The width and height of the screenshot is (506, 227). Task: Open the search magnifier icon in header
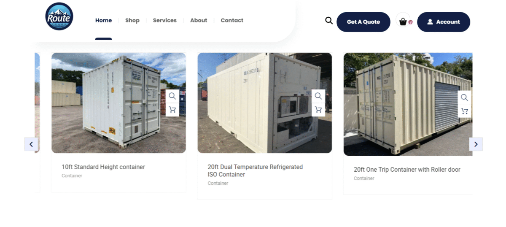pyautogui.click(x=329, y=20)
